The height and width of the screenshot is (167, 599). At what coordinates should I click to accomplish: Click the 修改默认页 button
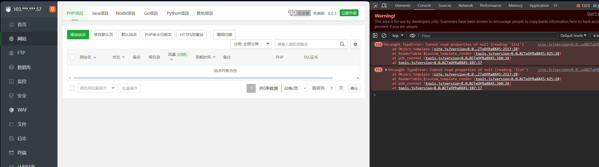(104, 34)
